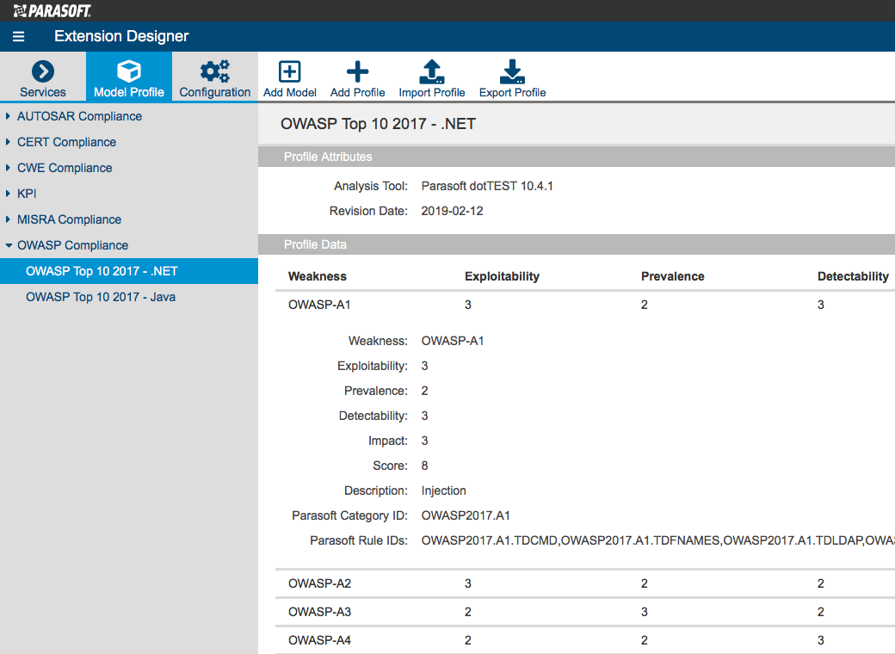Click the Profile Data section header

tap(577, 244)
